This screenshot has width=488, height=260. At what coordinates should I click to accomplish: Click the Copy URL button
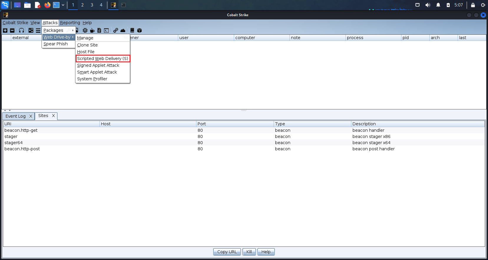click(227, 252)
